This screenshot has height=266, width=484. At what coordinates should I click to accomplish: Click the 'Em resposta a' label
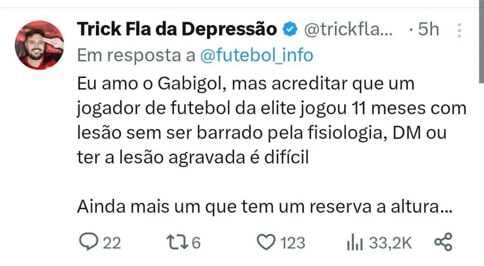click(x=136, y=56)
